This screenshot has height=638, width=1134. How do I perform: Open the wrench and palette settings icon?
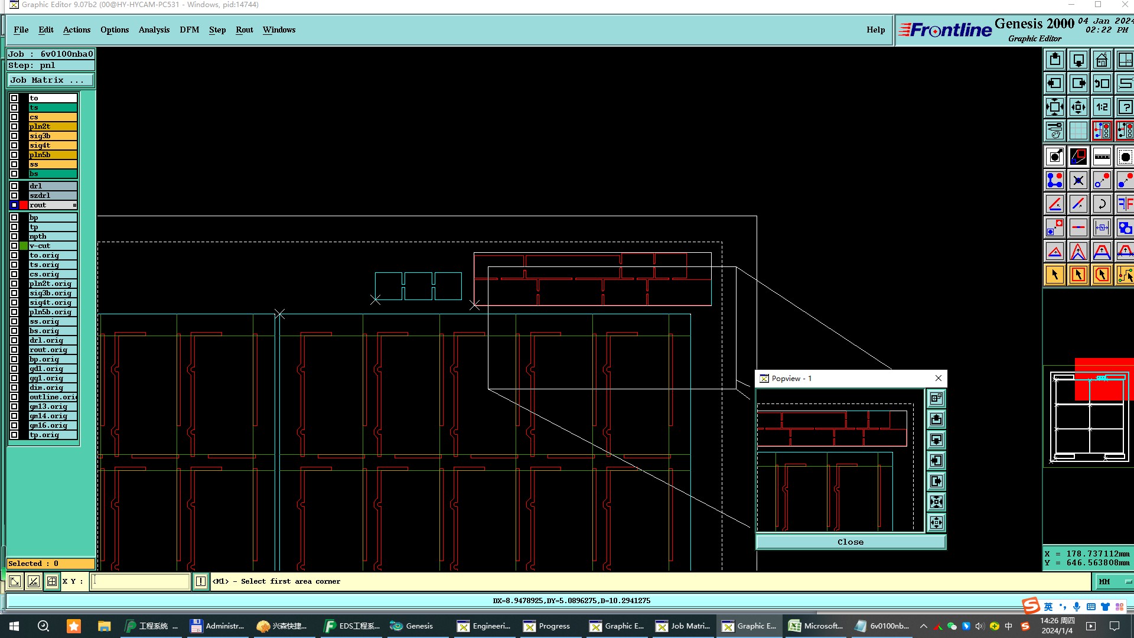tap(1055, 131)
